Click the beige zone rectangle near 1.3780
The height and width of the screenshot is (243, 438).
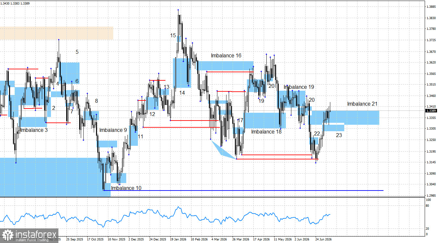click(x=56, y=33)
